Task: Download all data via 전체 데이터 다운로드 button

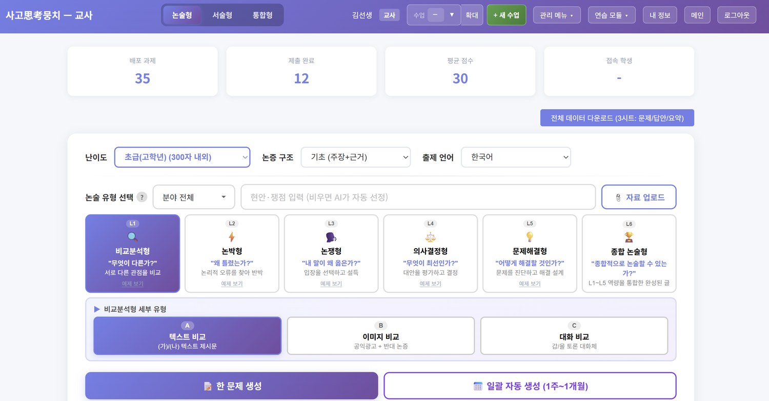Action: click(x=617, y=117)
